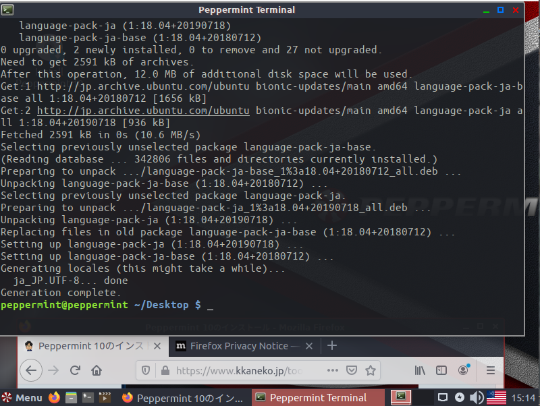Screen dimensions: 540x406
Task: Open tracking protection shield in address bar
Action: click(x=146, y=370)
